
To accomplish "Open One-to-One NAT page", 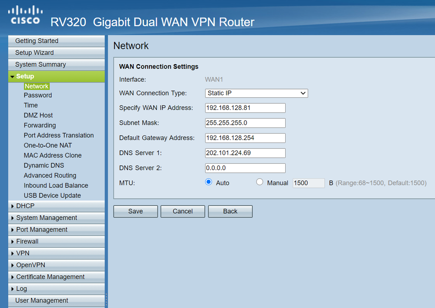I will click(48, 145).
